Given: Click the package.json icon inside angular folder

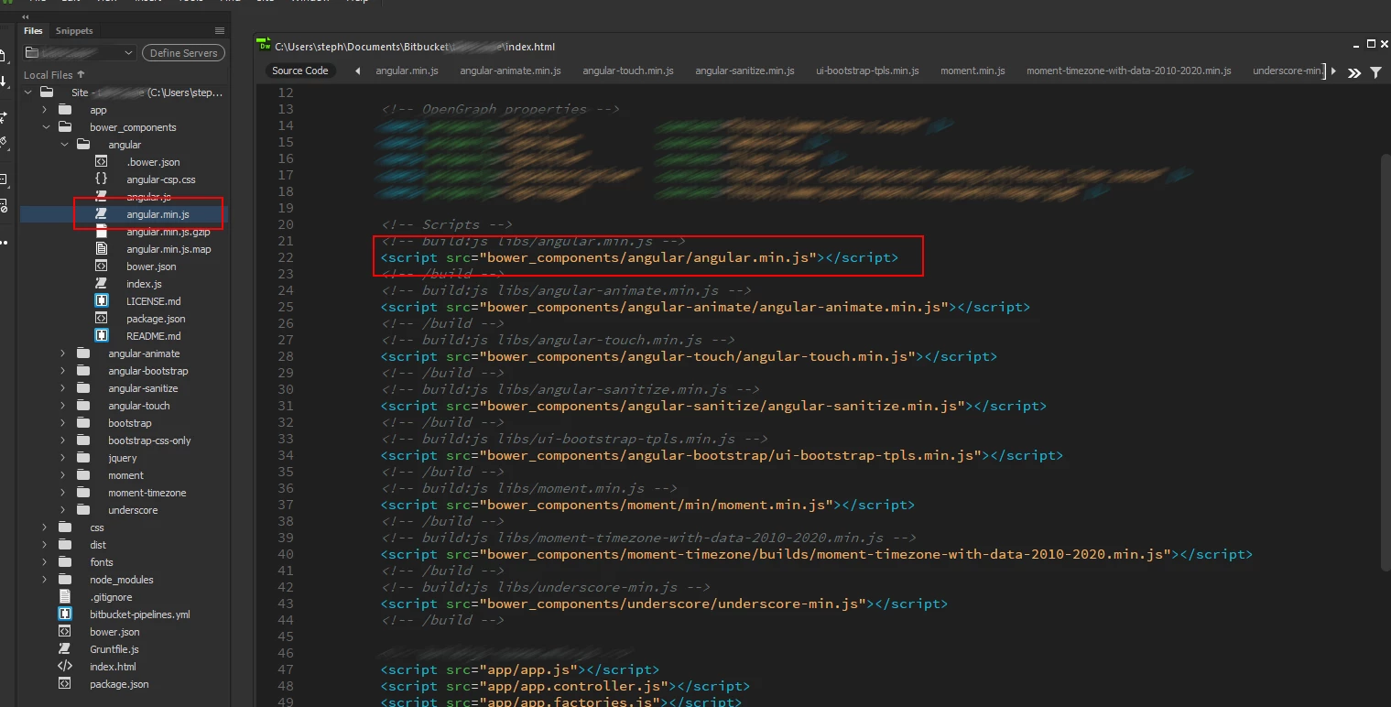Looking at the screenshot, I should 102,319.
